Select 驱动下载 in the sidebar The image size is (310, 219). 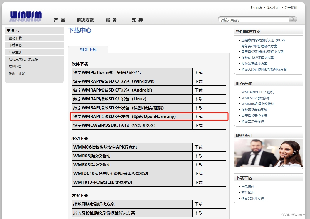pos(34,38)
